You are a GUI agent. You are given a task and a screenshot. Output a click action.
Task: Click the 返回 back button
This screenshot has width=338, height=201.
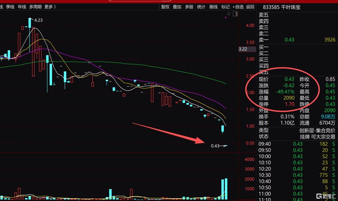click(x=250, y=7)
